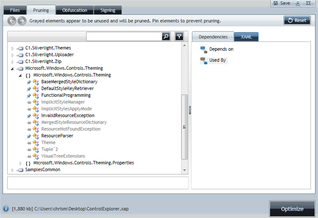Viewport: 318px width, 218px height.
Task: Expand Microsoft.Windows.Controls.Theming.Properties namespace
Action: pyautogui.click(x=21, y=163)
